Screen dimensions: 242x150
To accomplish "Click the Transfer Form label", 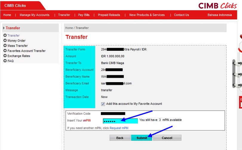I will point(75,49).
